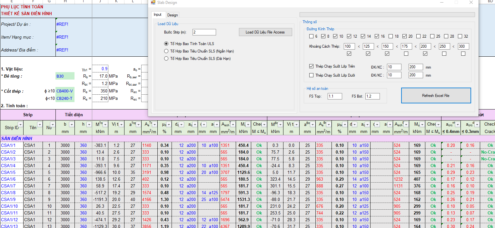
Task: Open the Tên column filter dropdown
Action: tap(40, 125)
